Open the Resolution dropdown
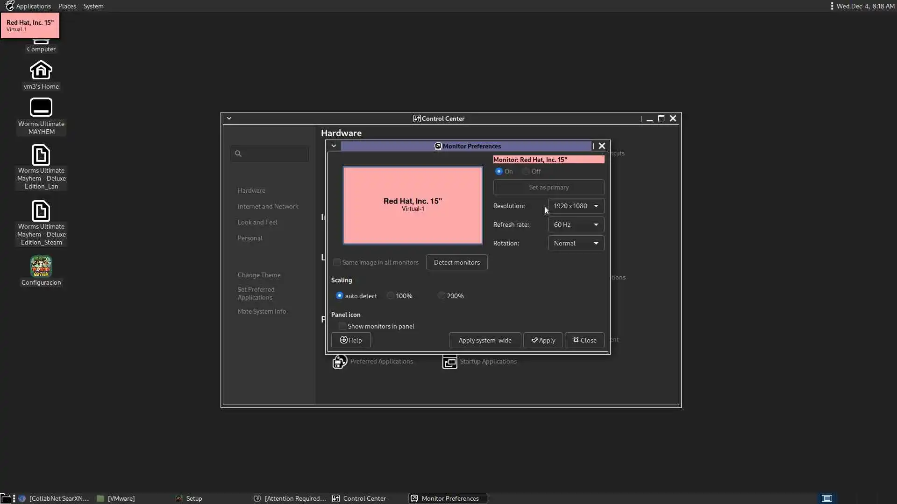This screenshot has height=504, width=897. pos(576,206)
